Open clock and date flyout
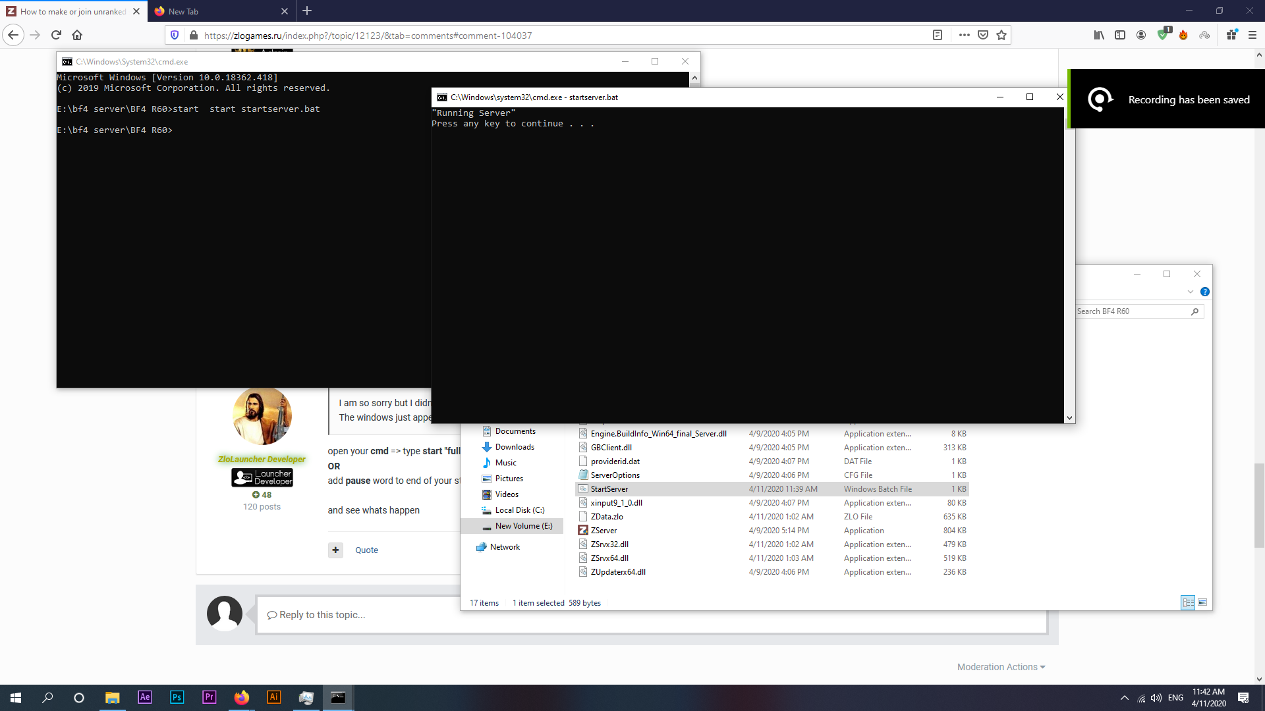This screenshot has height=711, width=1265. pos(1208,698)
